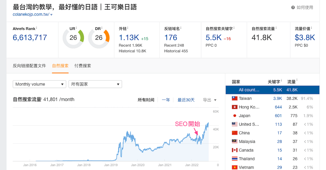Click the Malaysia flag icon
The width and height of the screenshot is (326, 170).
click(x=234, y=142)
